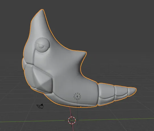Select the camera object in the viewport
The height and width of the screenshot is (131, 154).
pos(40,106)
